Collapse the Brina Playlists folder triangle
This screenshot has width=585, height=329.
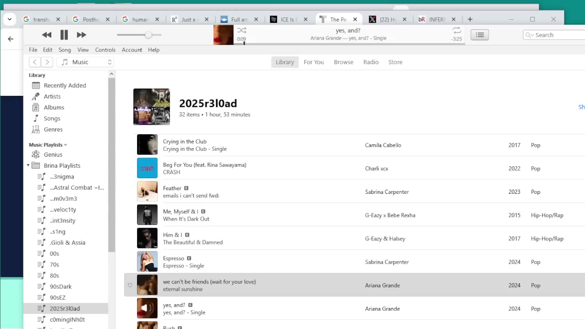28,165
